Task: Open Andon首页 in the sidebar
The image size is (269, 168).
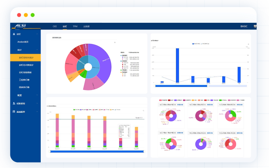Action: pos(26,42)
